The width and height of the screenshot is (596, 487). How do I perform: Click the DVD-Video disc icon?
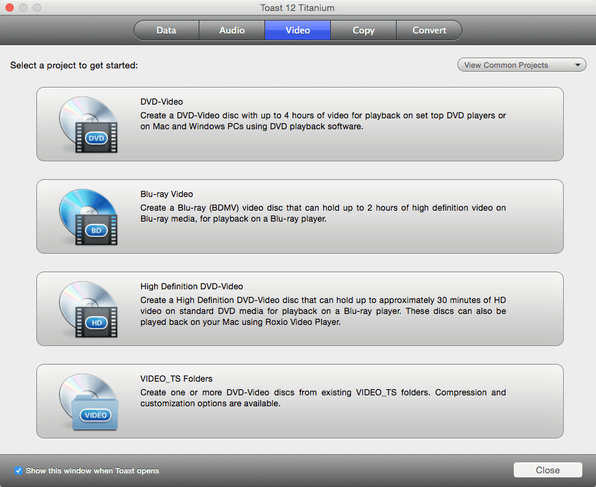click(x=88, y=124)
